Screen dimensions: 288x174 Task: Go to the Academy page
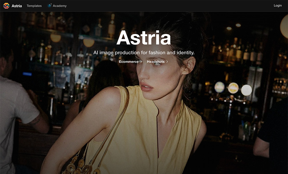60,6
